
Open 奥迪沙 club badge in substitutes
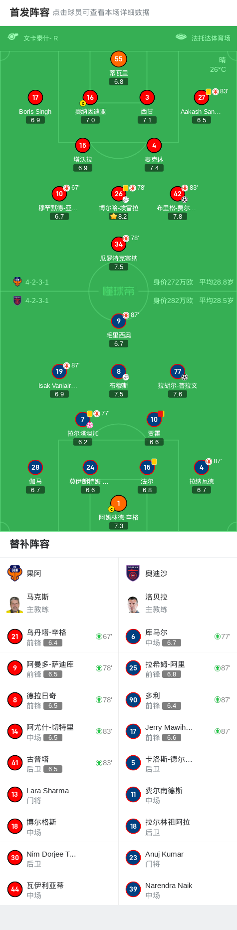[133, 573]
